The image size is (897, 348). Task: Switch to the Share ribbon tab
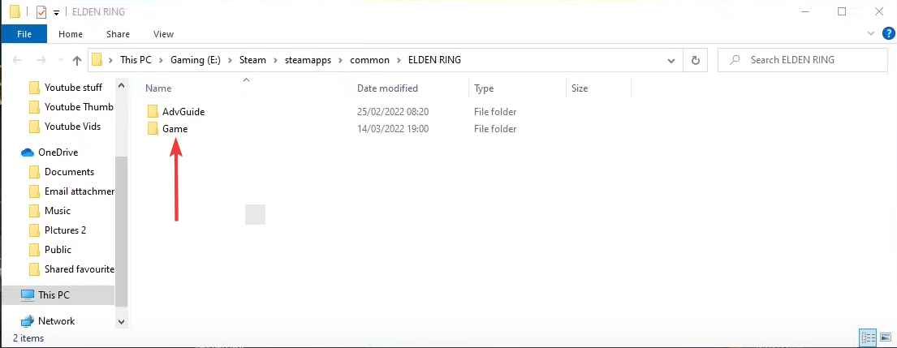tap(118, 34)
